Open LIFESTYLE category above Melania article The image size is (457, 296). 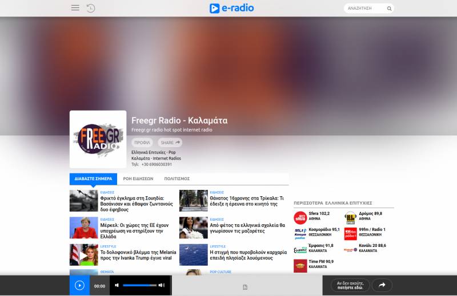(108, 246)
